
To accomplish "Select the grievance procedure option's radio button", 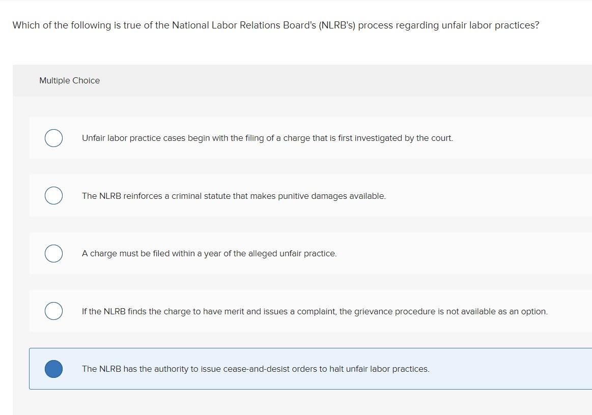I will point(53,311).
